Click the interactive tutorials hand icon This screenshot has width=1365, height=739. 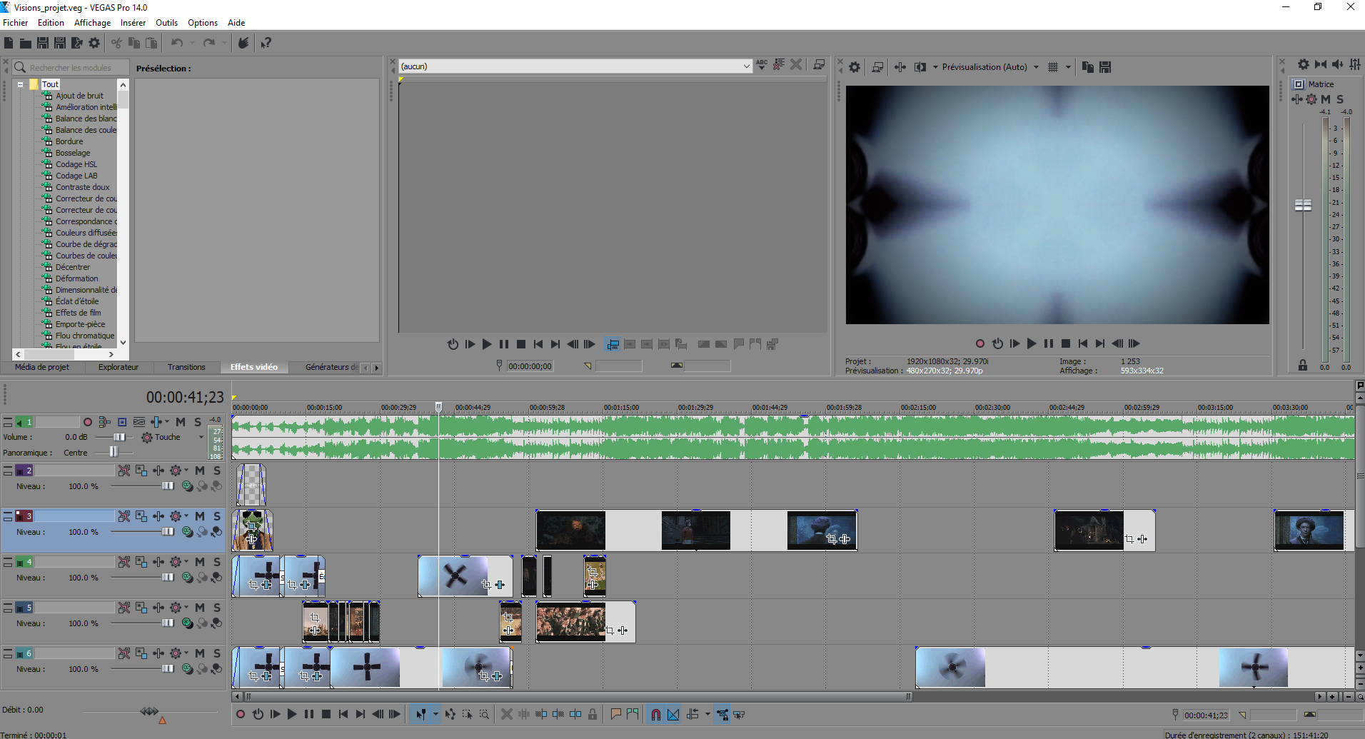[243, 43]
